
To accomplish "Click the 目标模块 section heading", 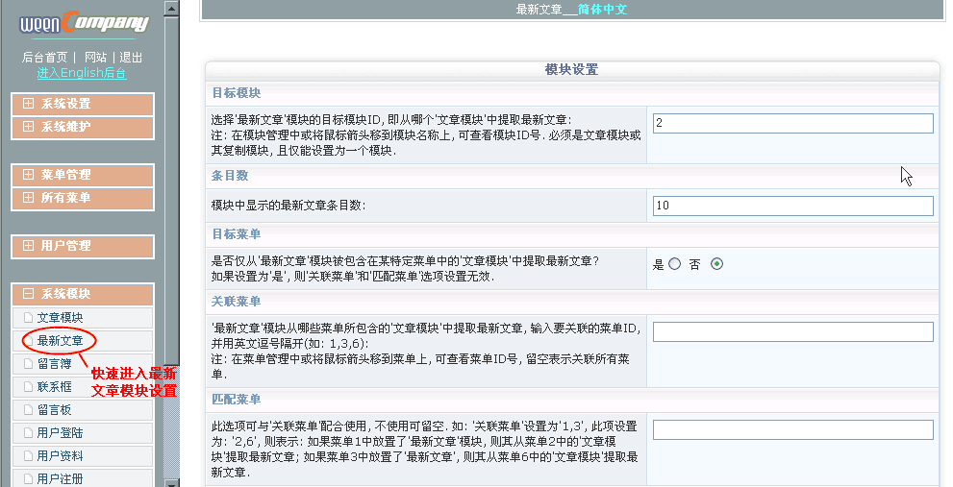I will (237, 93).
